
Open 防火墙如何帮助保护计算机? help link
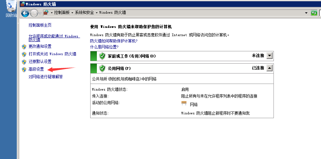(114, 41)
